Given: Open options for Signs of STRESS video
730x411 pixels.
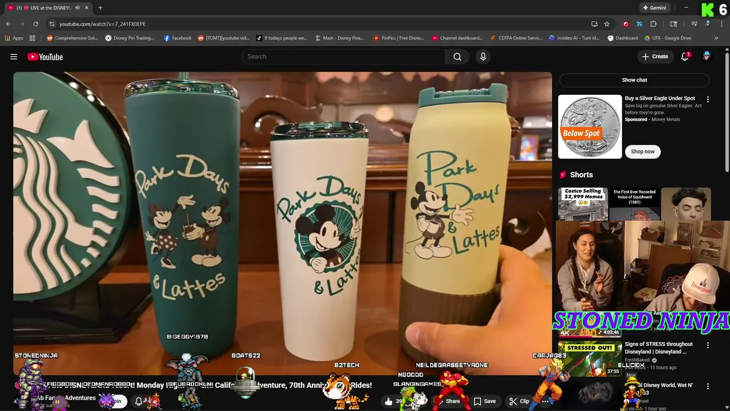Looking at the screenshot, I should point(708,345).
